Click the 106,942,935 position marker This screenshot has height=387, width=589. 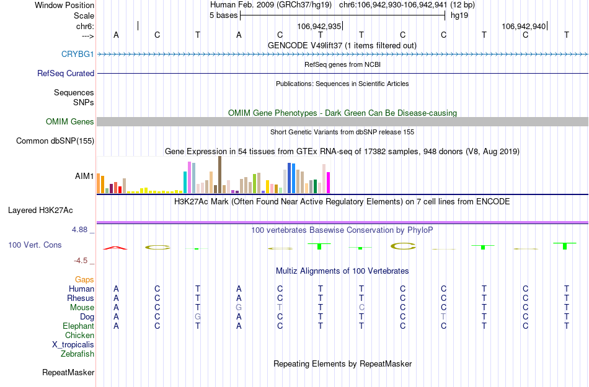tap(320, 26)
